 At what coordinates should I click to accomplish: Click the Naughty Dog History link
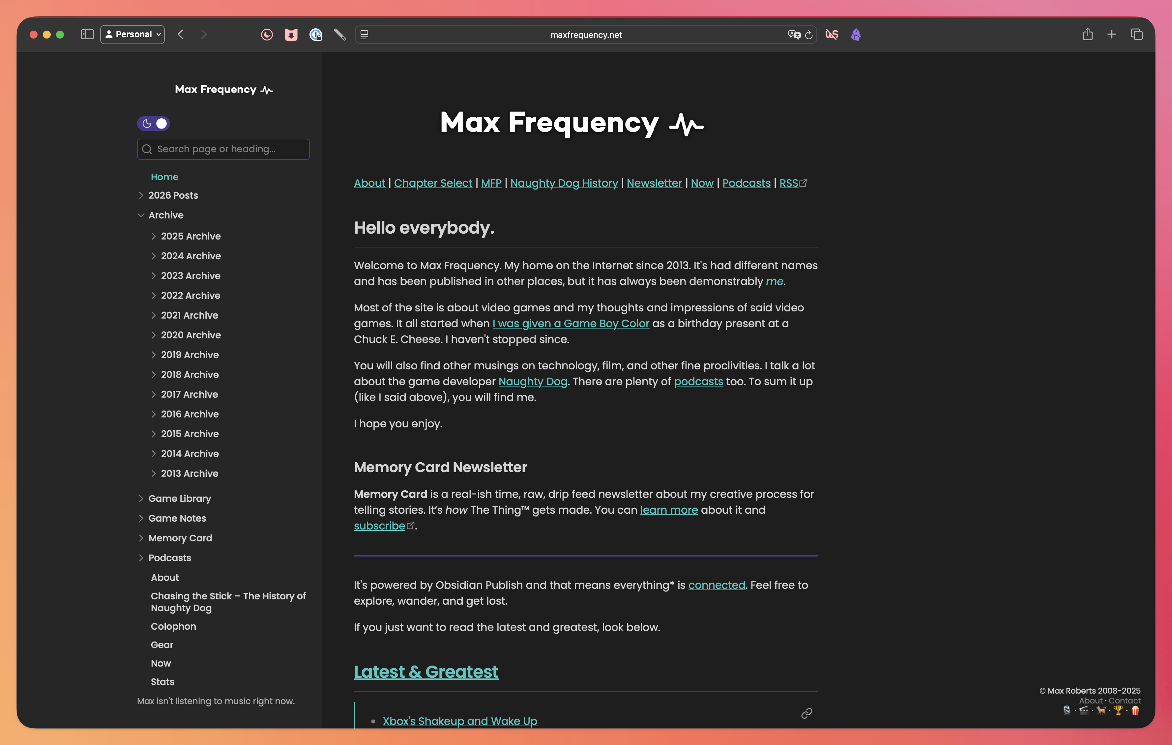tap(564, 183)
